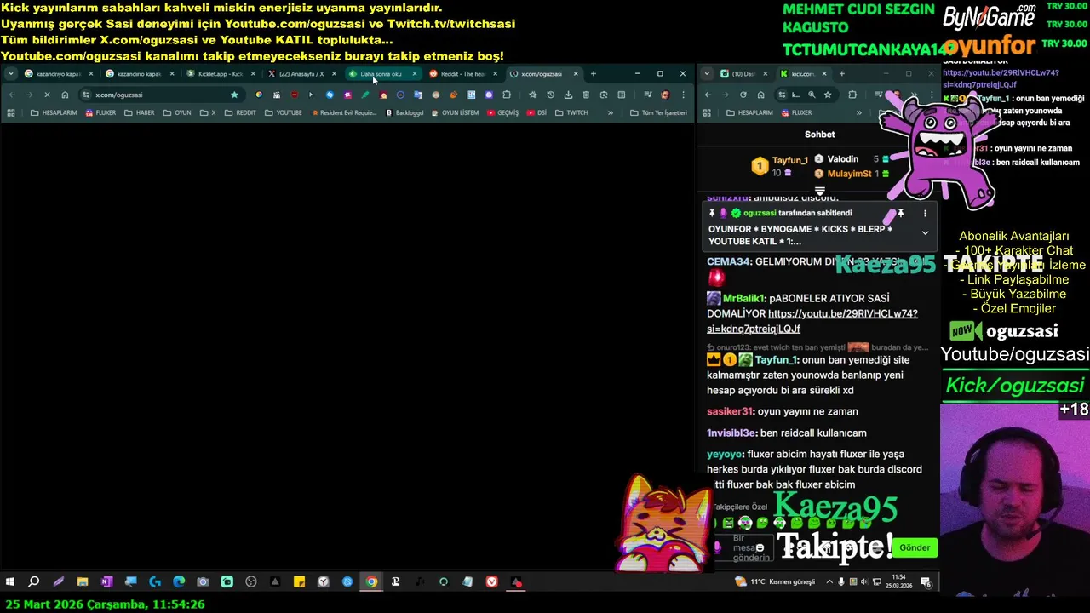
Task: Open HESAPLARIM bookmark folder in left browser
Action: coord(54,112)
